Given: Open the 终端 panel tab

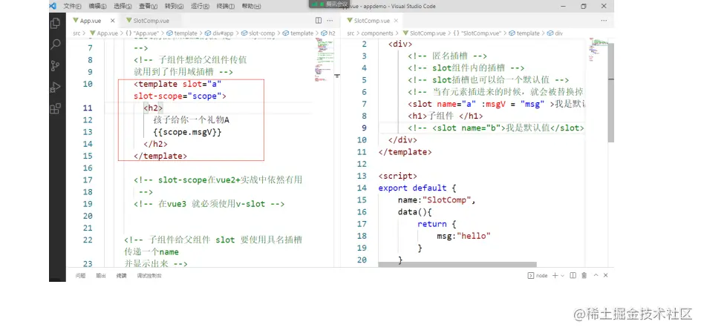Looking at the screenshot, I should (121, 276).
